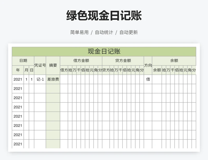Select the 摘要 column header
This screenshot has width=208, height=160.
click(53, 65)
